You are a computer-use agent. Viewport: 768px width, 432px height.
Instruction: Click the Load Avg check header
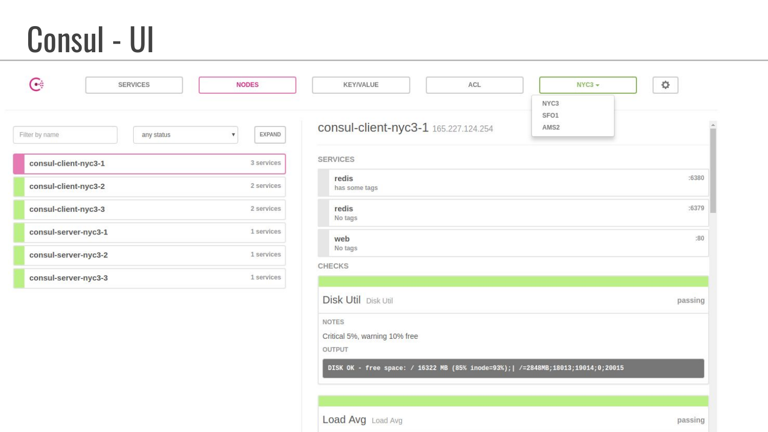click(513, 420)
